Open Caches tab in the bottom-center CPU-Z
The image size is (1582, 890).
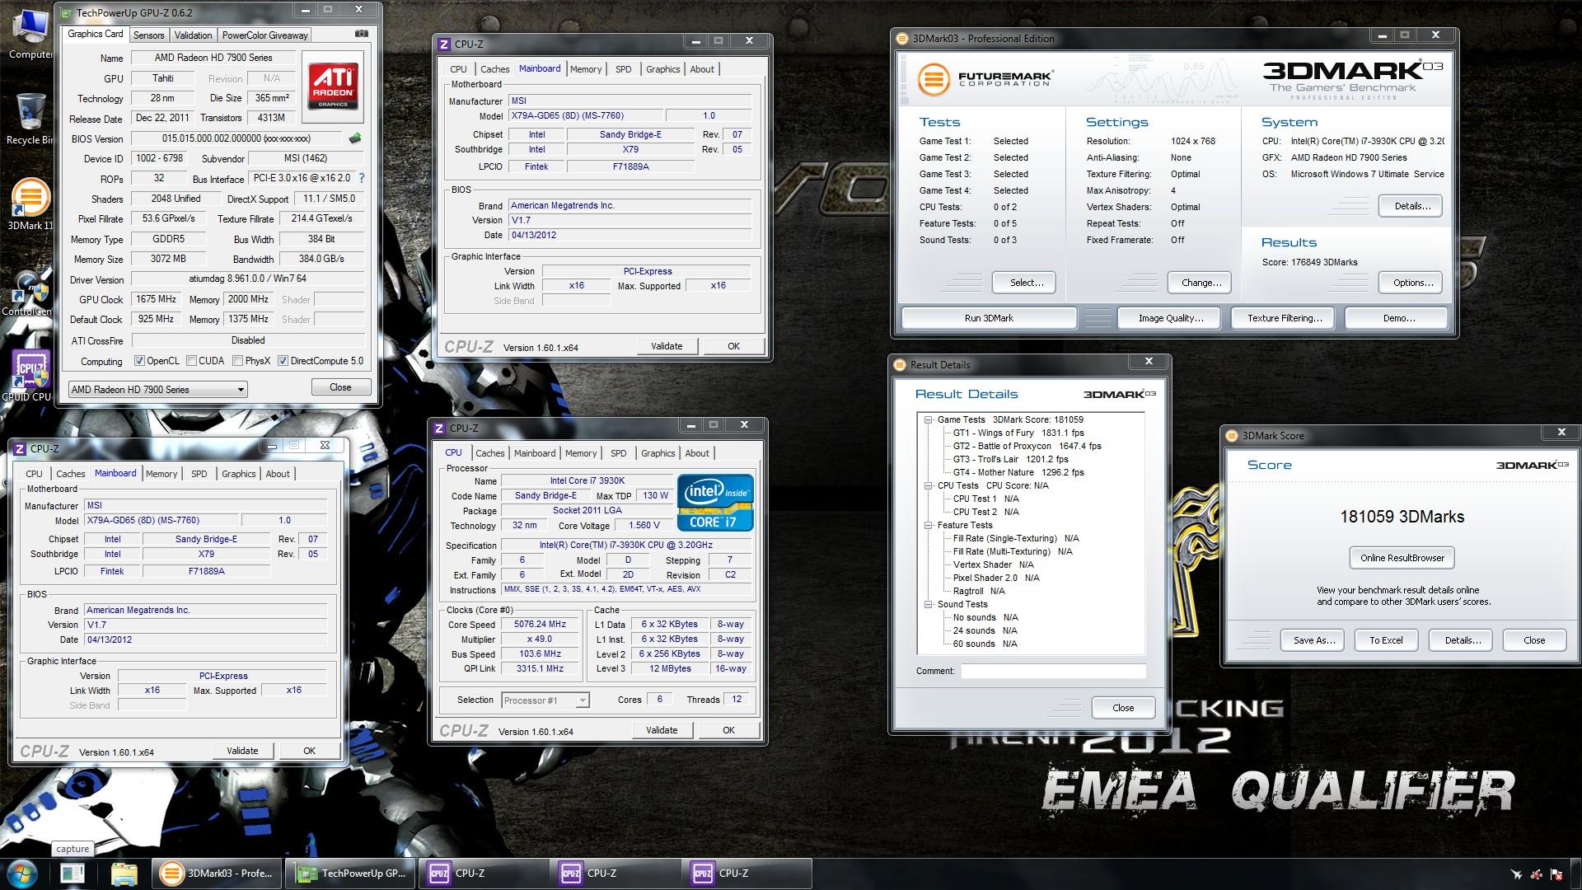(489, 453)
